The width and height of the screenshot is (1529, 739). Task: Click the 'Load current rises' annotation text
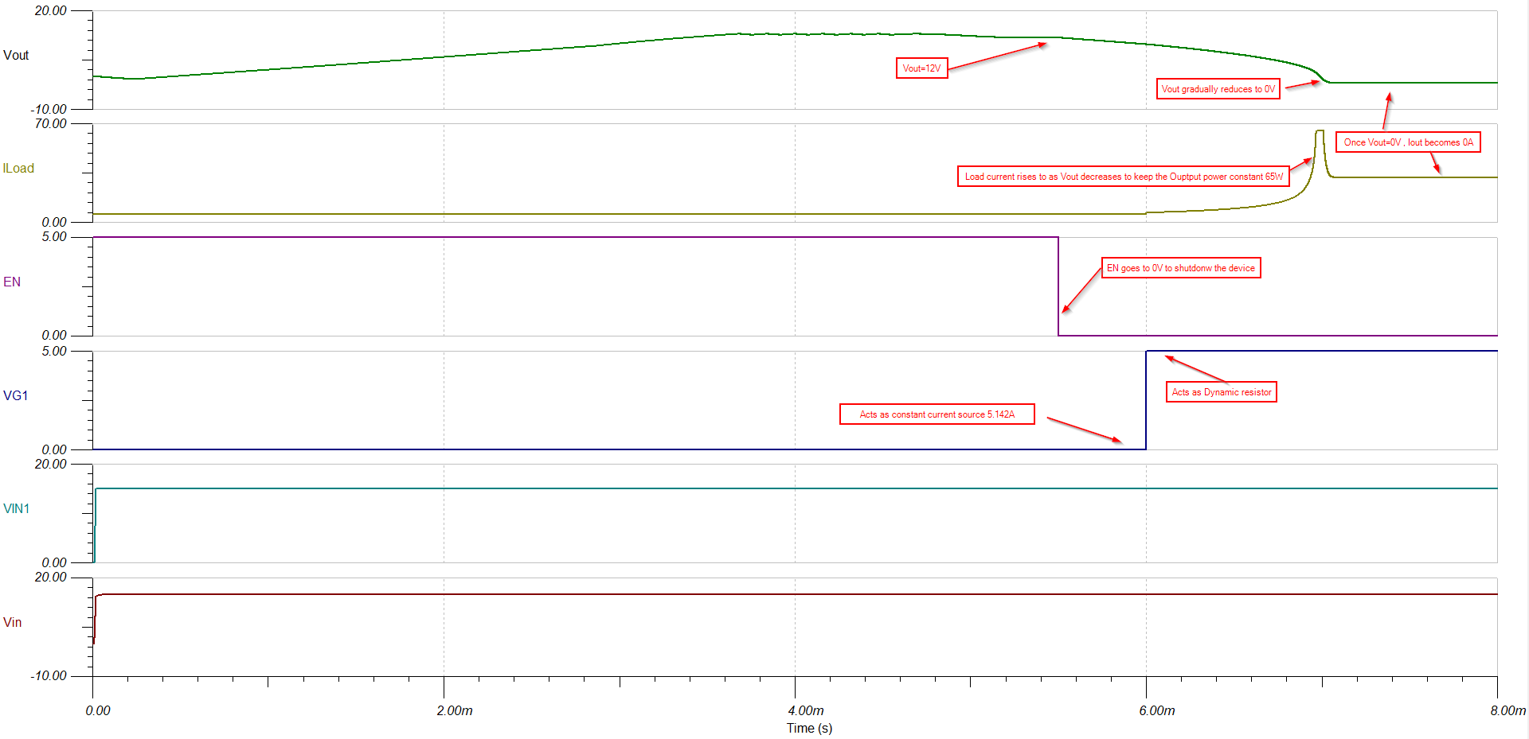(x=1123, y=177)
